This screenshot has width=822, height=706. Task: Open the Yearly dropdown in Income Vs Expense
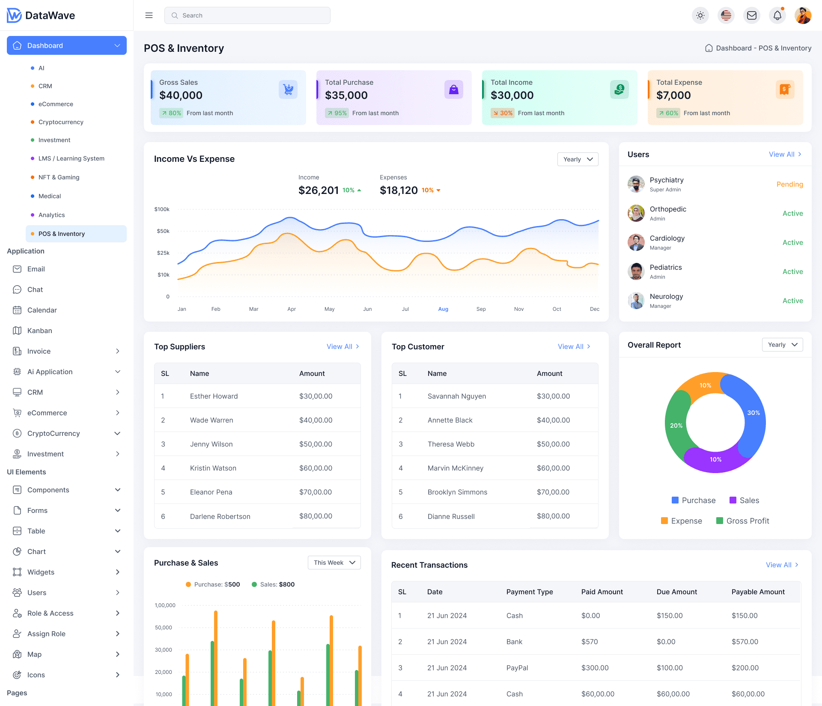pyautogui.click(x=578, y=159)
